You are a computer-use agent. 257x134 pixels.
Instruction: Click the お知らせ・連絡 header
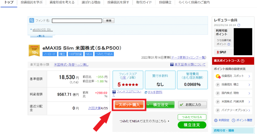point(233,131)
